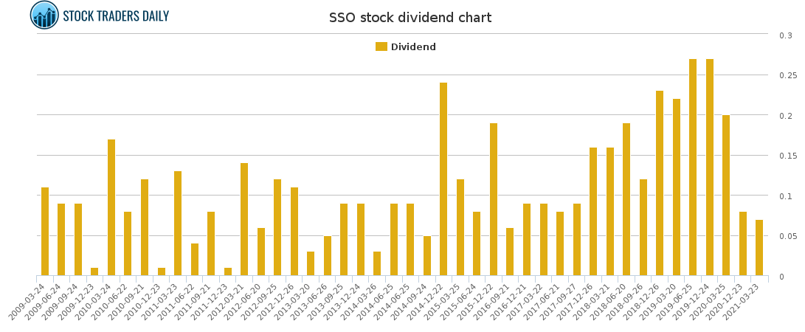This screenshot has width=805, height=332.
Task: Click the bar for 2011-03-23
Action: [178, 224]
